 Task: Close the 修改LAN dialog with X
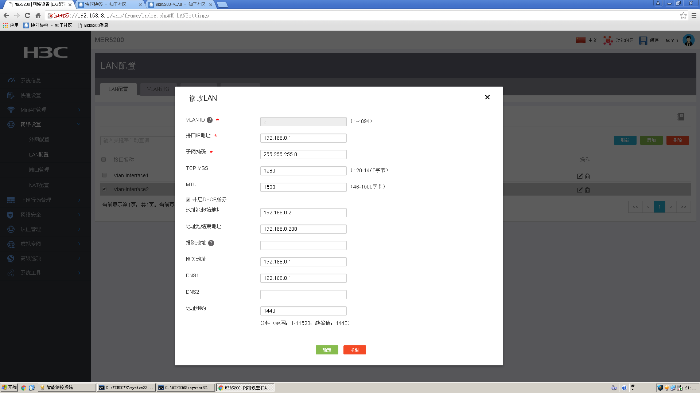tap(487, 97)
